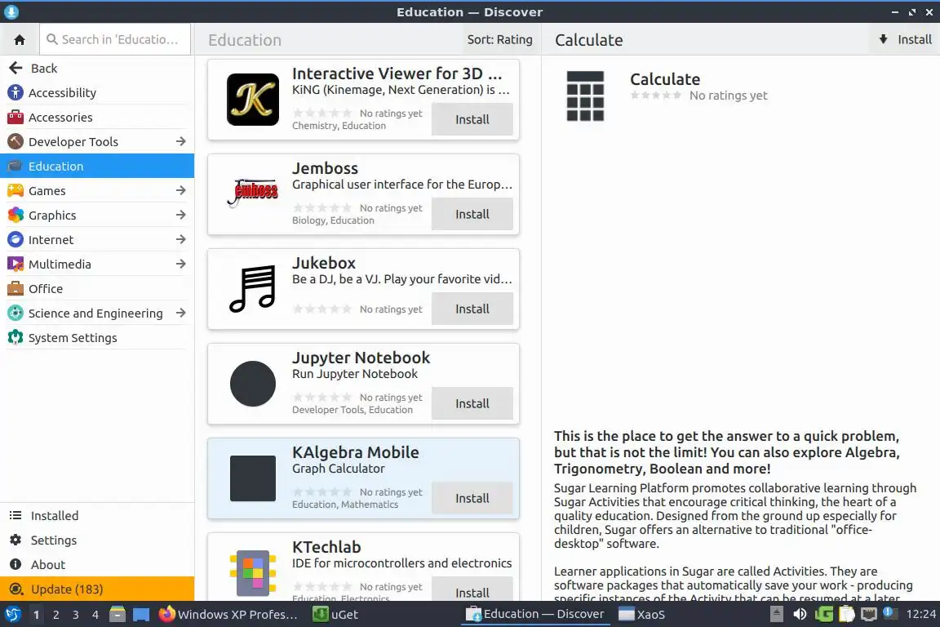This screenshot has width=940, height=627.
Task: Open the KAlgebra Mobile title text
Action: click(356, 452)
